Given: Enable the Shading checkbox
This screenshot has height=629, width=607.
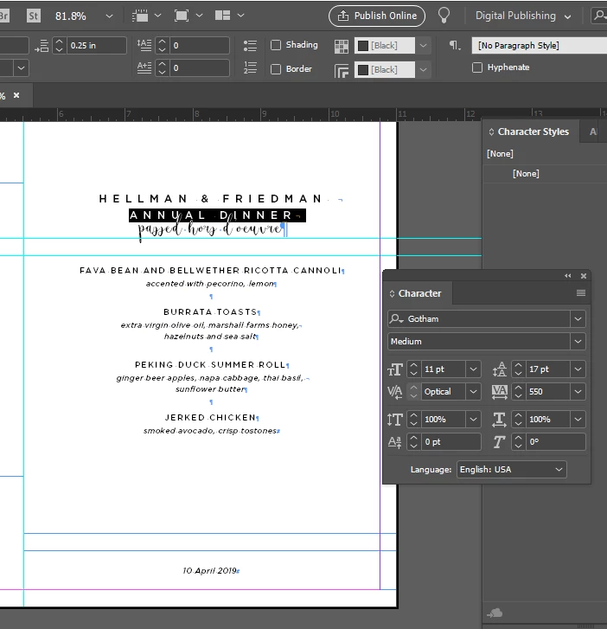Looking at the screenshot, I should (276, 44).
